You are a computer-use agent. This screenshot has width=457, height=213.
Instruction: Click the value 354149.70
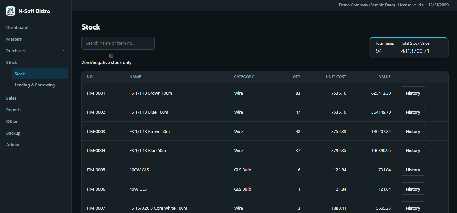click(x=381, y=112)
